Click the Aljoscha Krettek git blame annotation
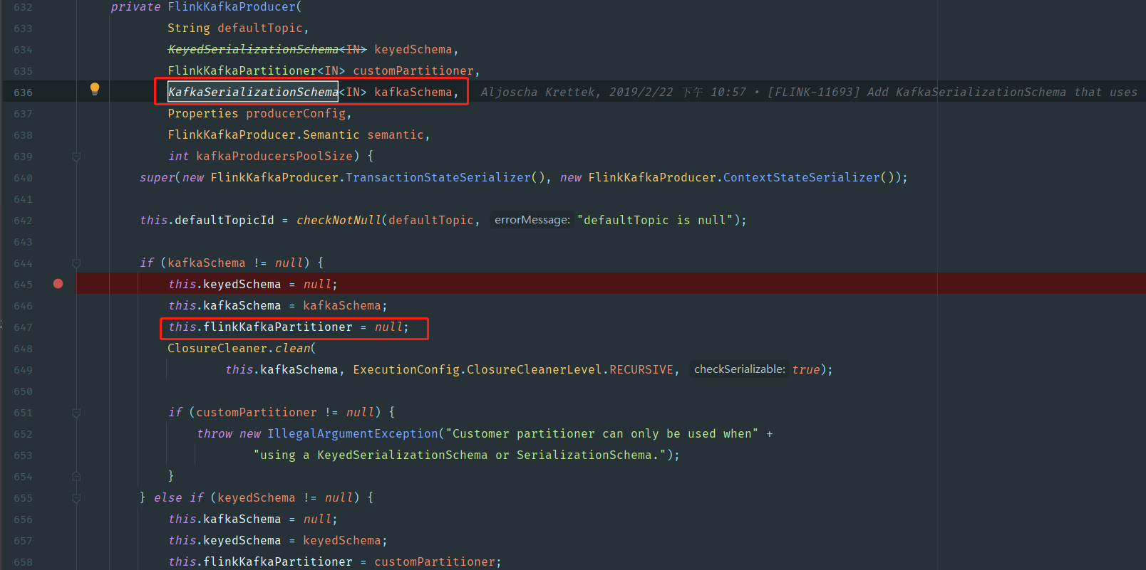 tap(541, 93)
